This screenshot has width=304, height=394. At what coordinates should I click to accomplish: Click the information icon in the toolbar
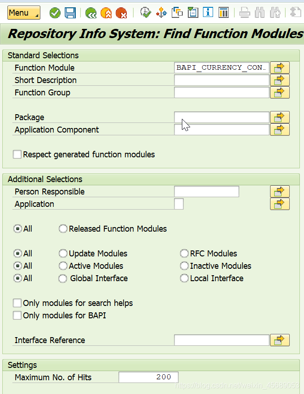point(208,12)
